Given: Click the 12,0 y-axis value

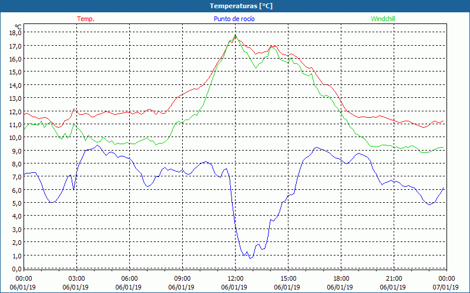Looking at the screenshot, I should pos(15,111).
